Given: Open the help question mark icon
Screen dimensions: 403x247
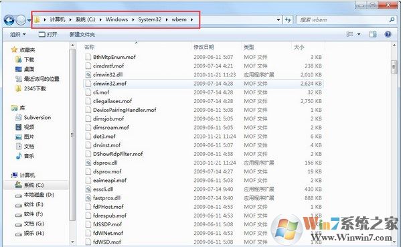Looking at the screenshot, I should tap(388, 34).
